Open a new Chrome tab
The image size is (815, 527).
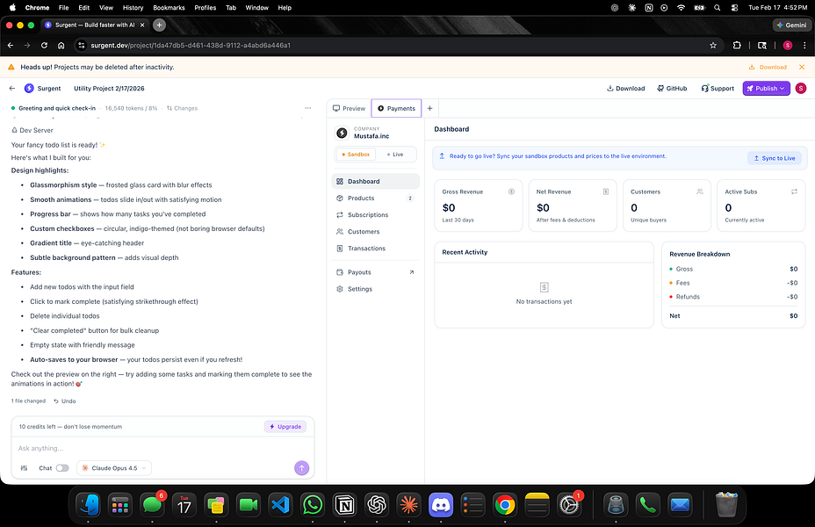[160, 25]
